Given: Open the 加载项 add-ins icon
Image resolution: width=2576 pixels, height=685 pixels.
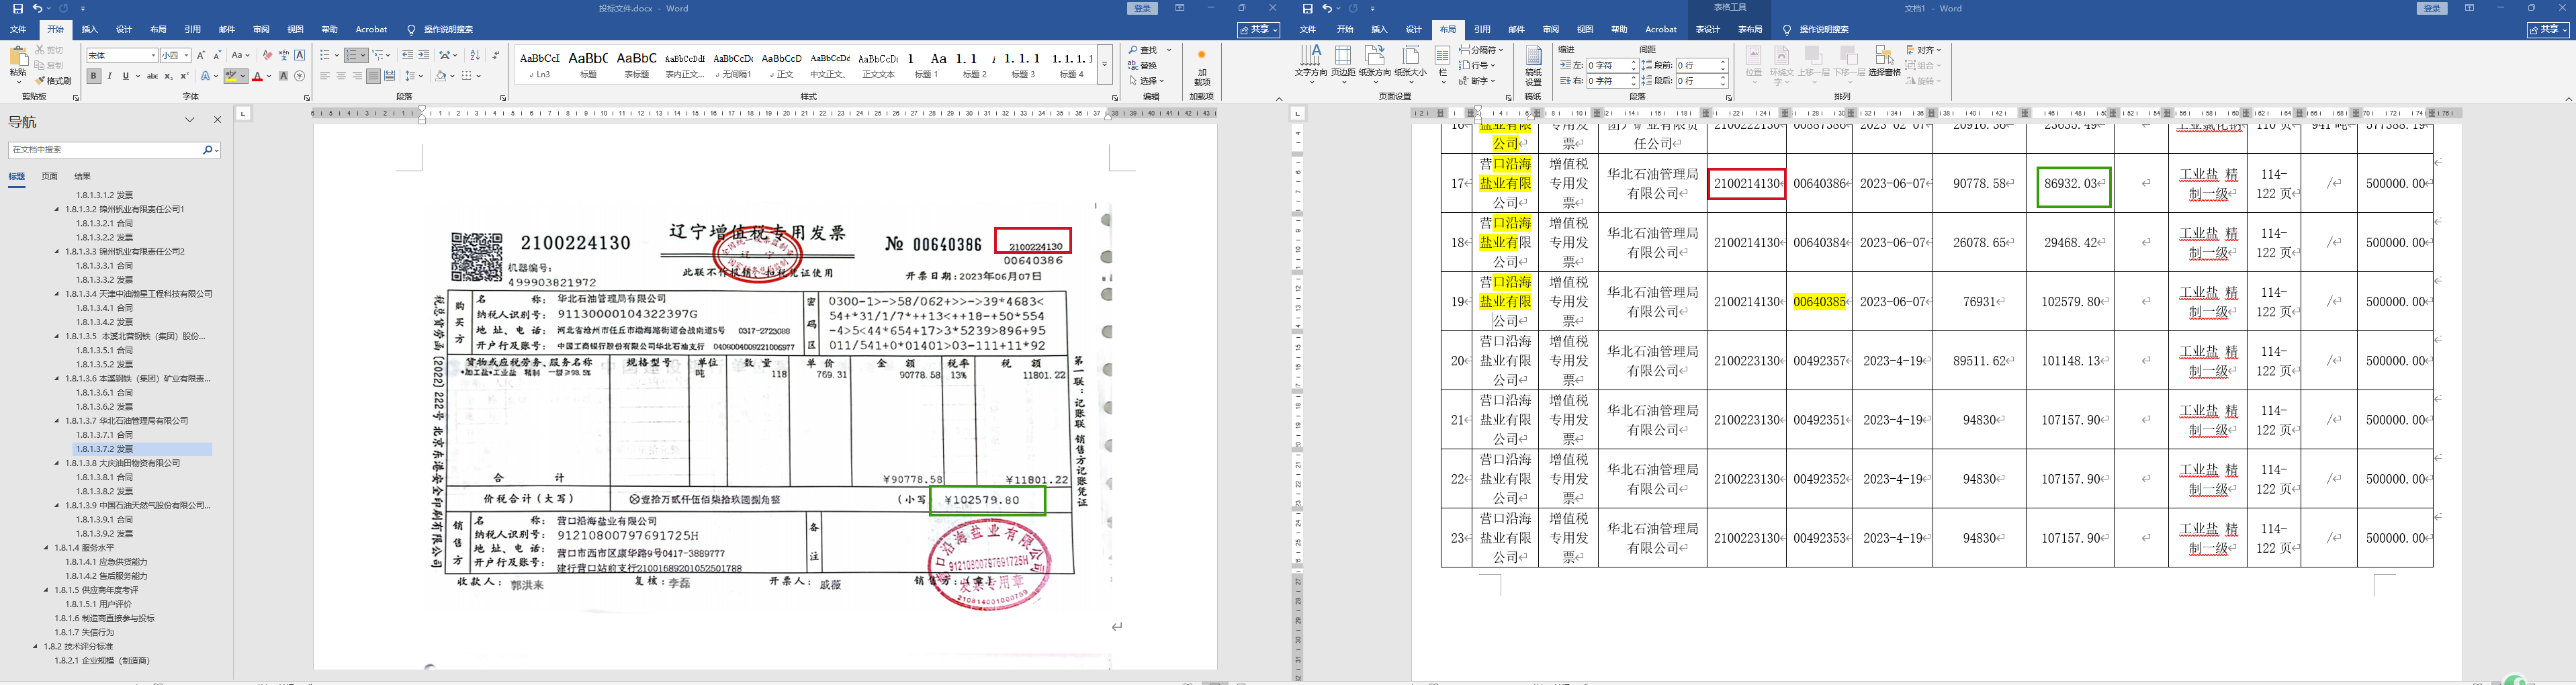Looking at the screenshot, I should point(1202,66).
